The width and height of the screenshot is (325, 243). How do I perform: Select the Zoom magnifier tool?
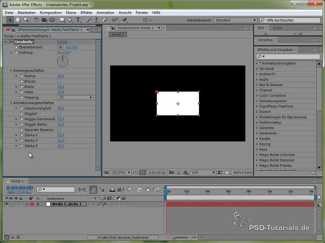coord(26,20)
